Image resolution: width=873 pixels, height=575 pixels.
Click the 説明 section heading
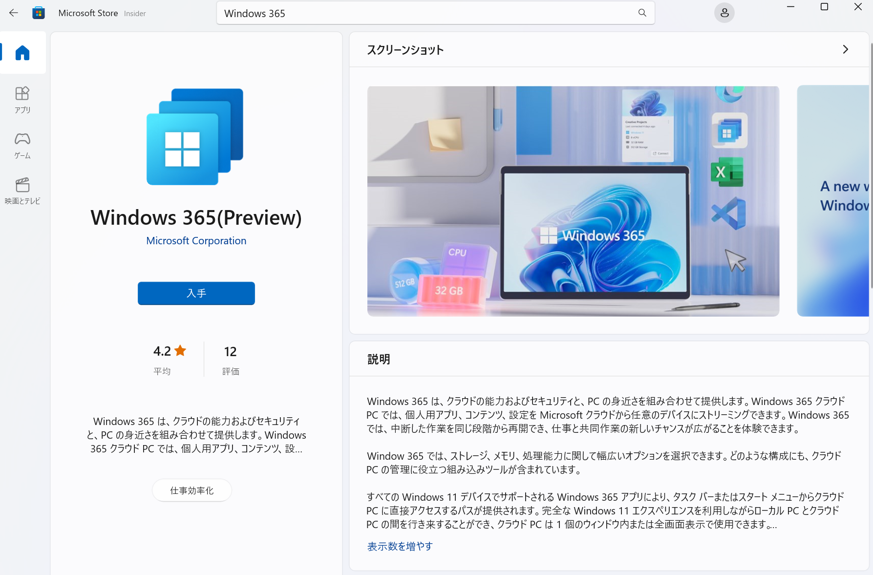[379, 359]
